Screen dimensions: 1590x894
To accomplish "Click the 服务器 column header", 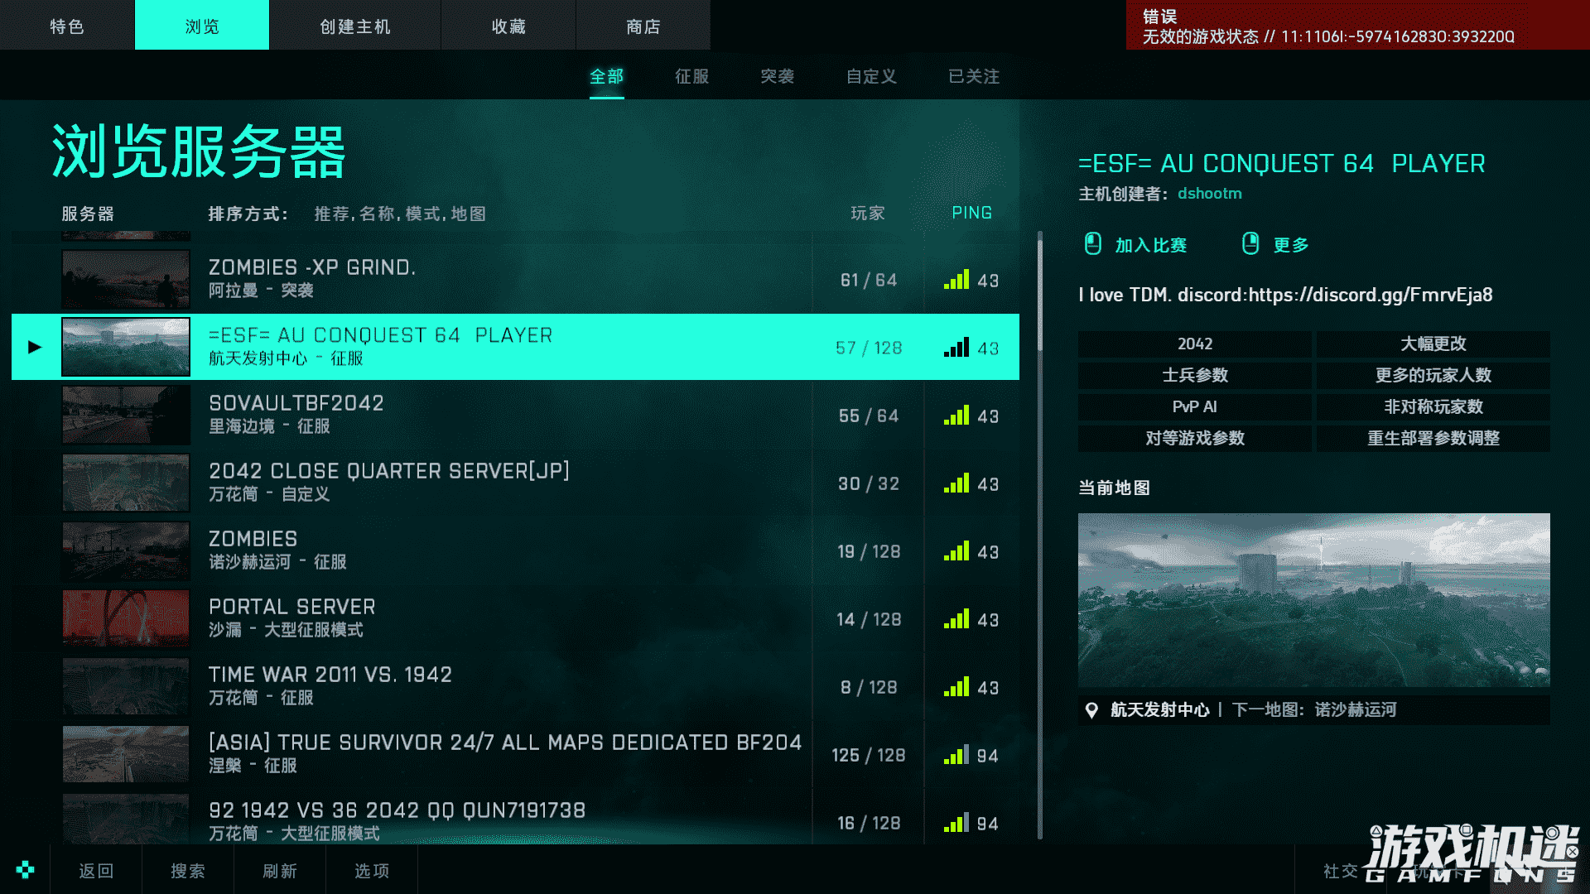I will pos(88,214).
